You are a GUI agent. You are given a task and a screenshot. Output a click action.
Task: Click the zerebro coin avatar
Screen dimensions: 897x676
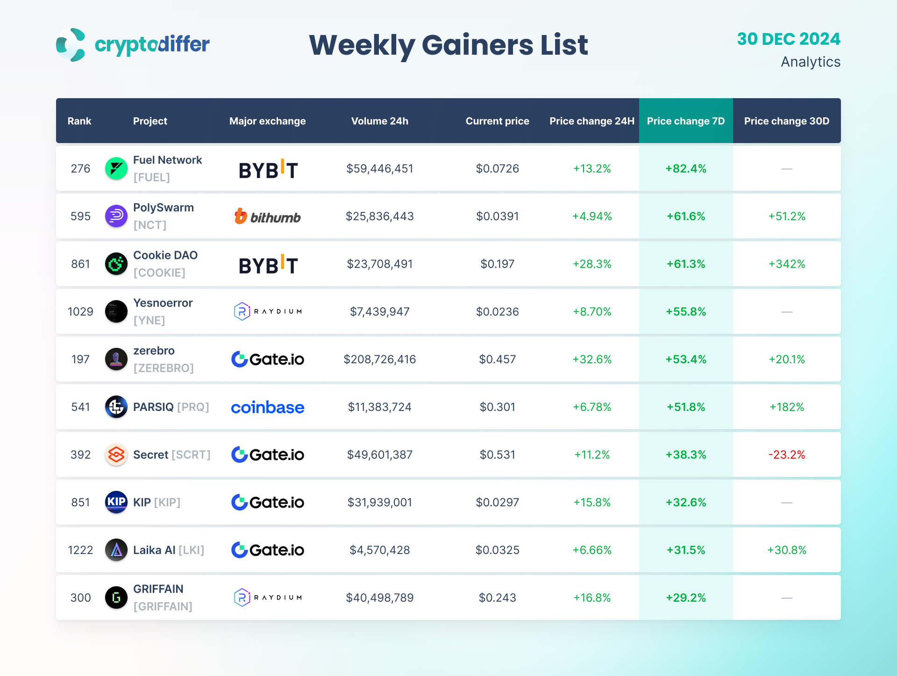point(116,359)
